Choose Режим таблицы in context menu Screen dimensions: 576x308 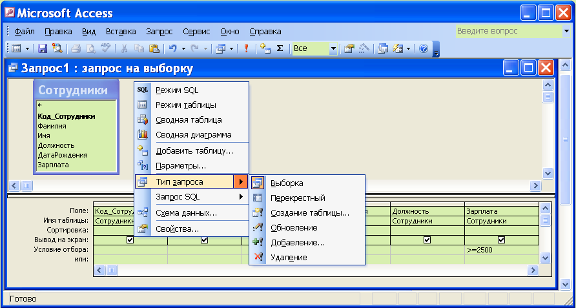point(192,105)
